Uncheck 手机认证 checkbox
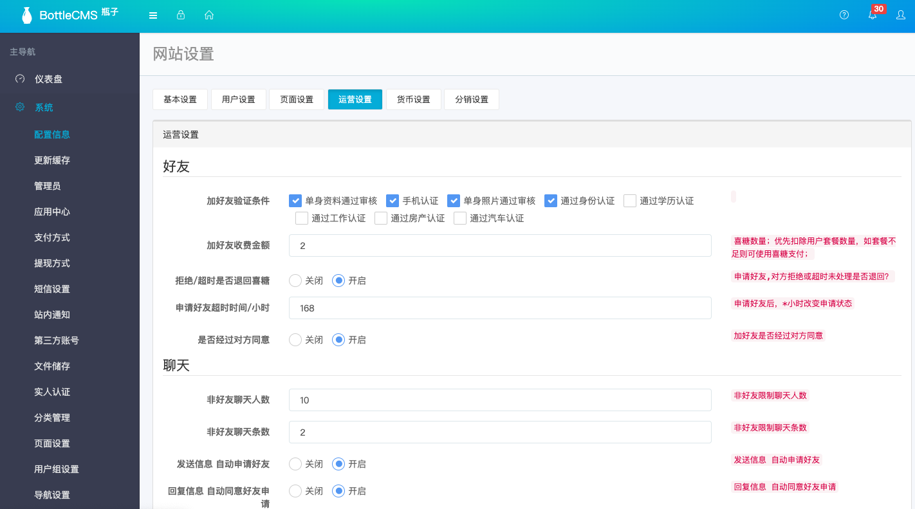Viewport: 915px width, 509px height. click(393, 201)
